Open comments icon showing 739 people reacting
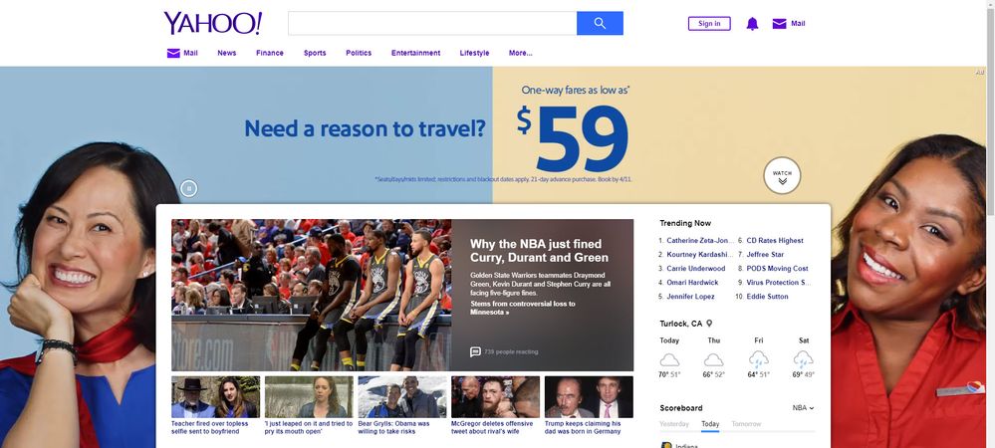This screenshot has height=448, width=995. [475, 351]
